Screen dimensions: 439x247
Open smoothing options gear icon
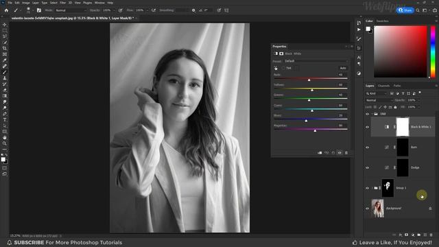tap(193, 10)
